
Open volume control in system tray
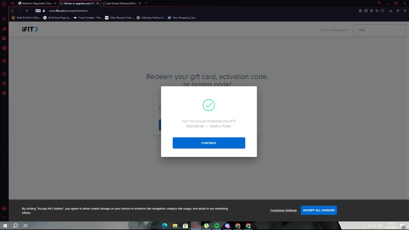tap(374, 226)
